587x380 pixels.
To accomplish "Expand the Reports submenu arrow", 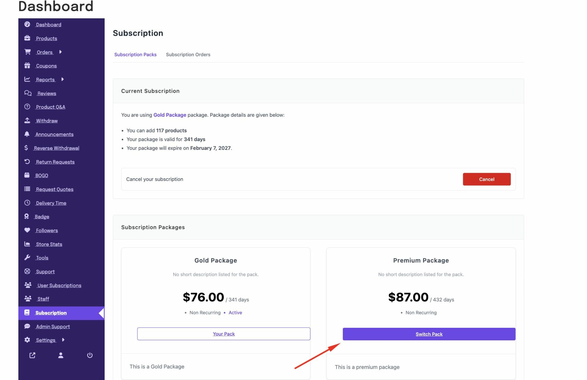I will 62,79.
